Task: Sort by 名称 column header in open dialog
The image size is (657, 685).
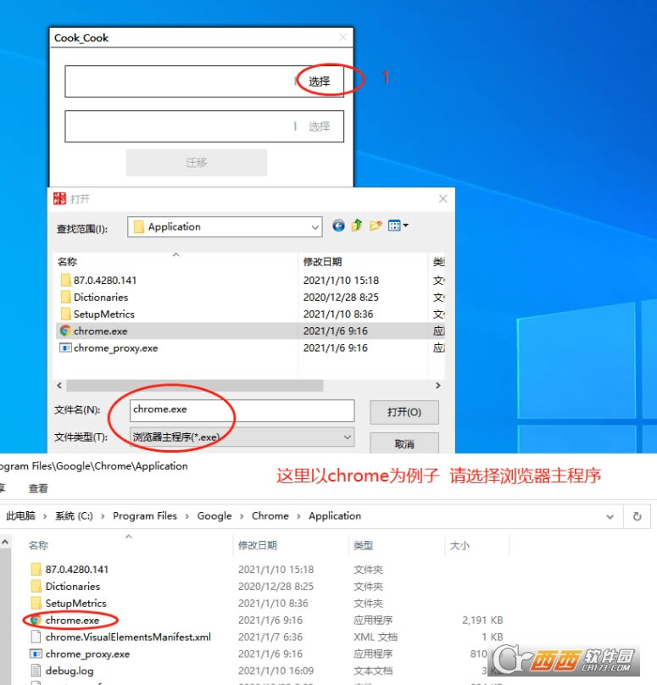Action: coord(67,262)
